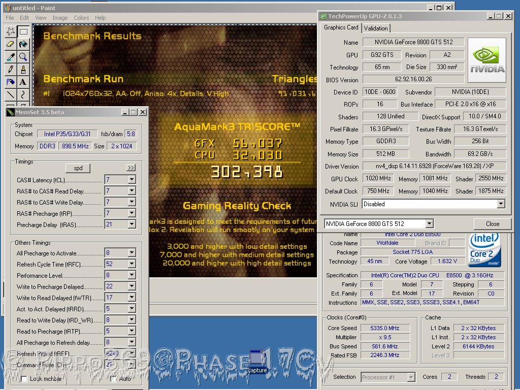Viewport: 520px width, 390px height.
Task: Switch to the Validation tab in GPU-Z
Action: pyautogui.click(x=376, y=28)
